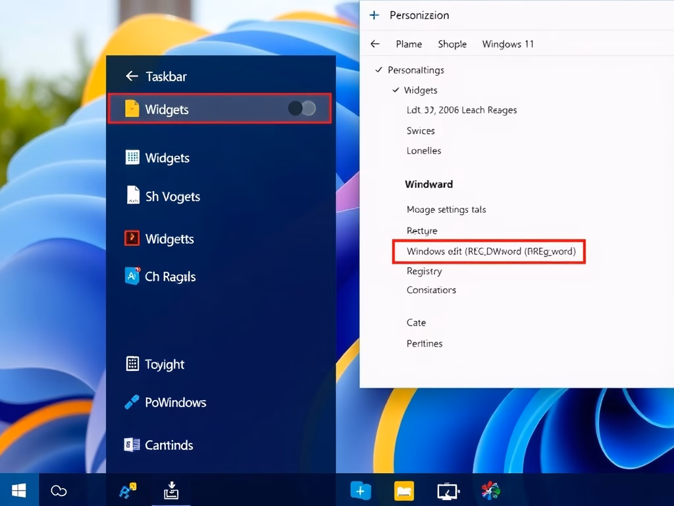The height and width of the screenshot is (506, 674).
Task: Click the blue pen icon beside PoWindows
Action: tap(132, 402)
